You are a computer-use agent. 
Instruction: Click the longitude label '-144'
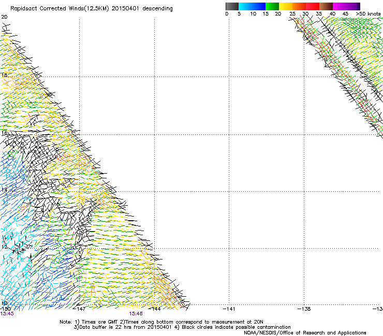pos(154,309)
